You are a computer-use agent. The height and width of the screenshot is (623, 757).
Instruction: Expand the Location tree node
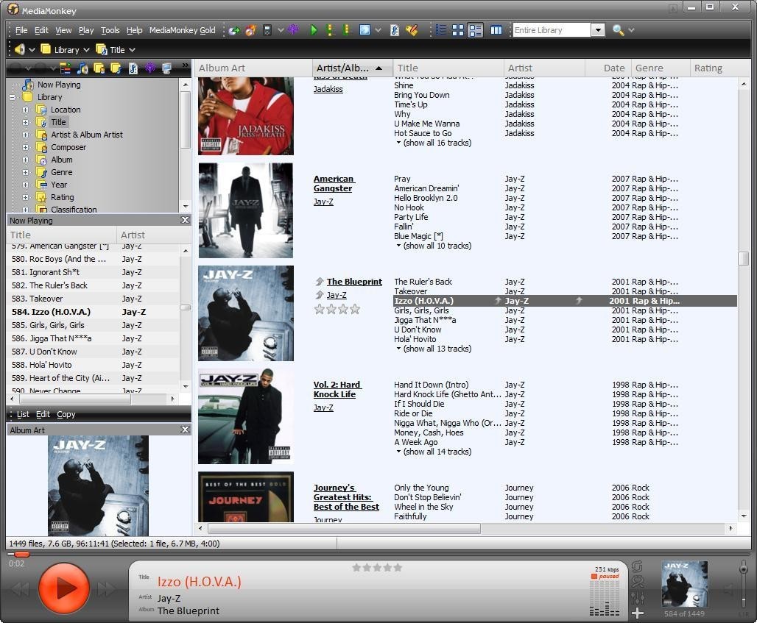25,110
